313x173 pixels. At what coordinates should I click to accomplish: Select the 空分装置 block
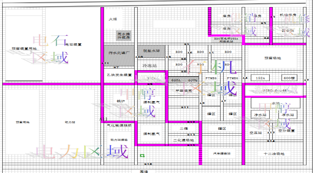(287, 130)
